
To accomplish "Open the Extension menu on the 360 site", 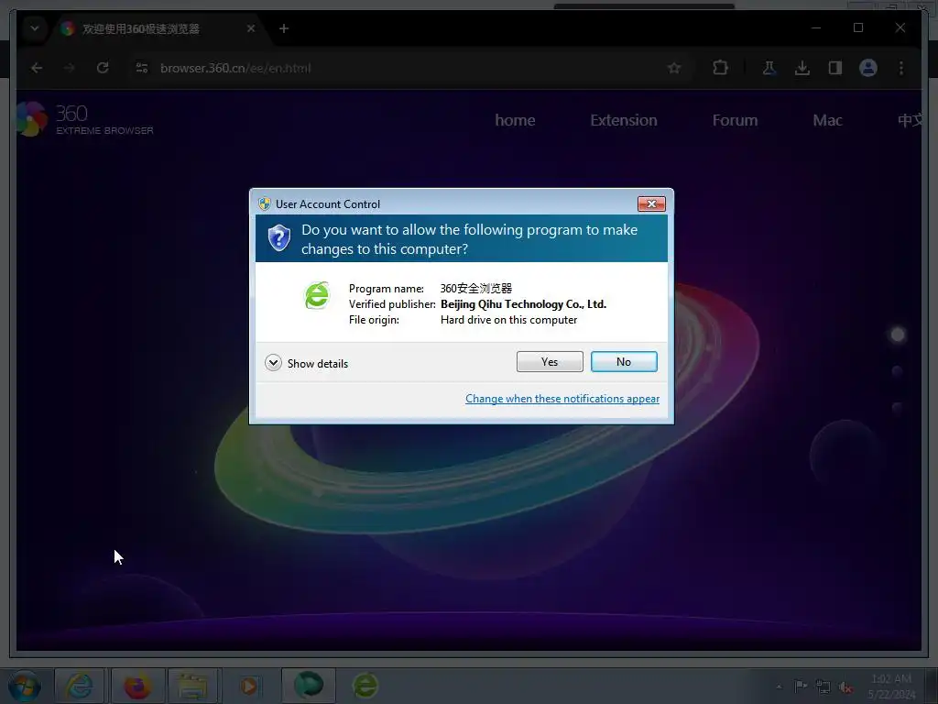I will coord(624,120).
